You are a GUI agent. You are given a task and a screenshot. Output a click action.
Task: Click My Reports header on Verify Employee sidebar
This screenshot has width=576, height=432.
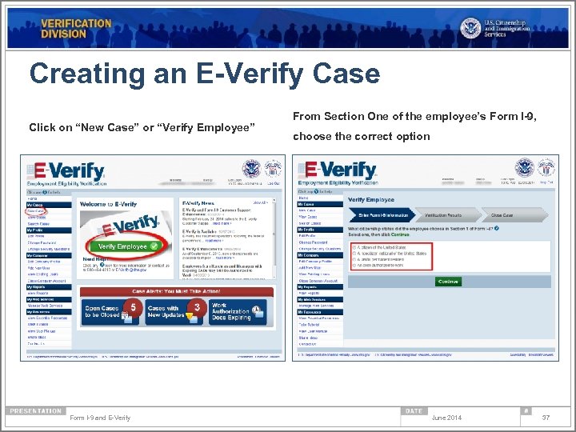[x=320, y=287]
